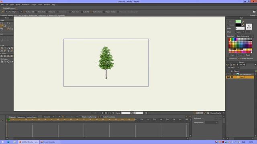Image resolution: width=257 pixels, height=144 pixels.
Task: Open the Animation menu
Action: 26,5
